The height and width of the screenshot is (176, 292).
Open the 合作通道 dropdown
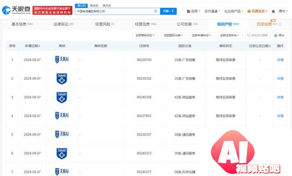click(212, 11)
